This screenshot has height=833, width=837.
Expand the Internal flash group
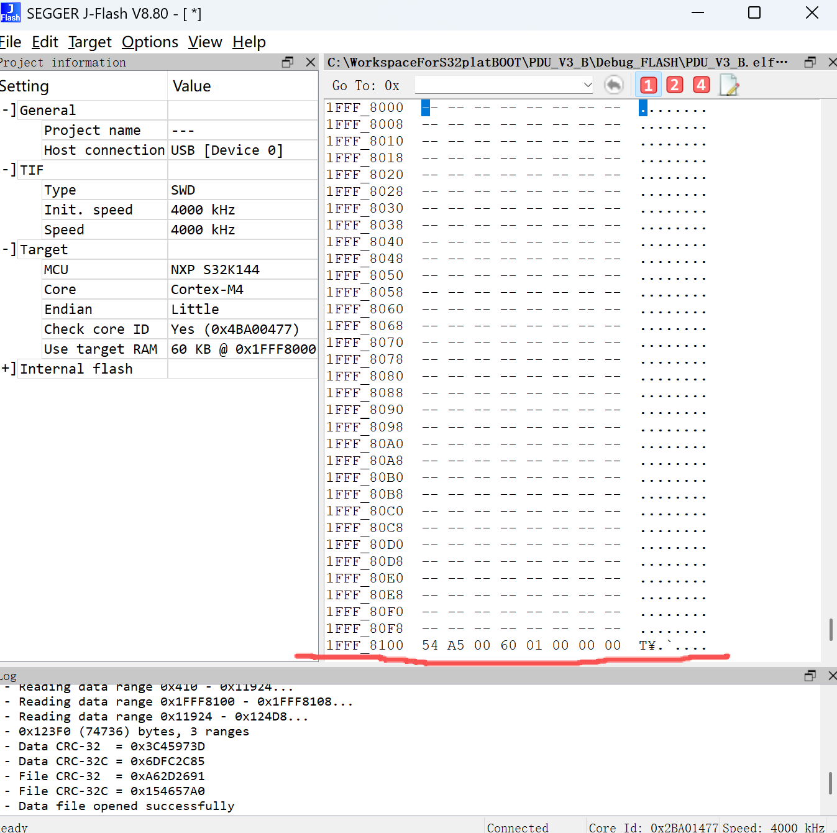click(9, 369)
